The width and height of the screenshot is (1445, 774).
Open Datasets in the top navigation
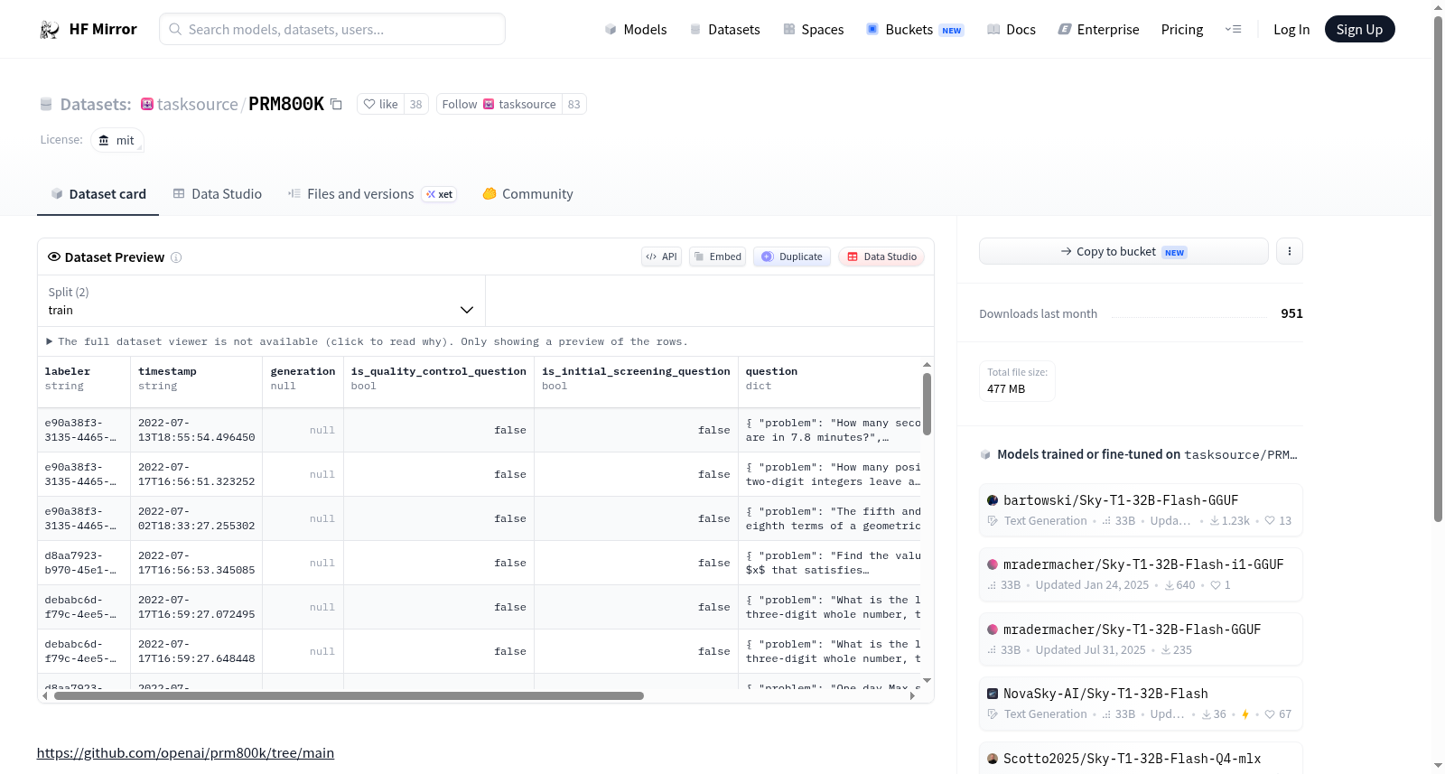(x=725, y=30)
